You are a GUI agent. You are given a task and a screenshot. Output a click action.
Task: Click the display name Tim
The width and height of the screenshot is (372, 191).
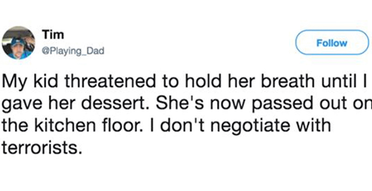(x=53, y=36)
